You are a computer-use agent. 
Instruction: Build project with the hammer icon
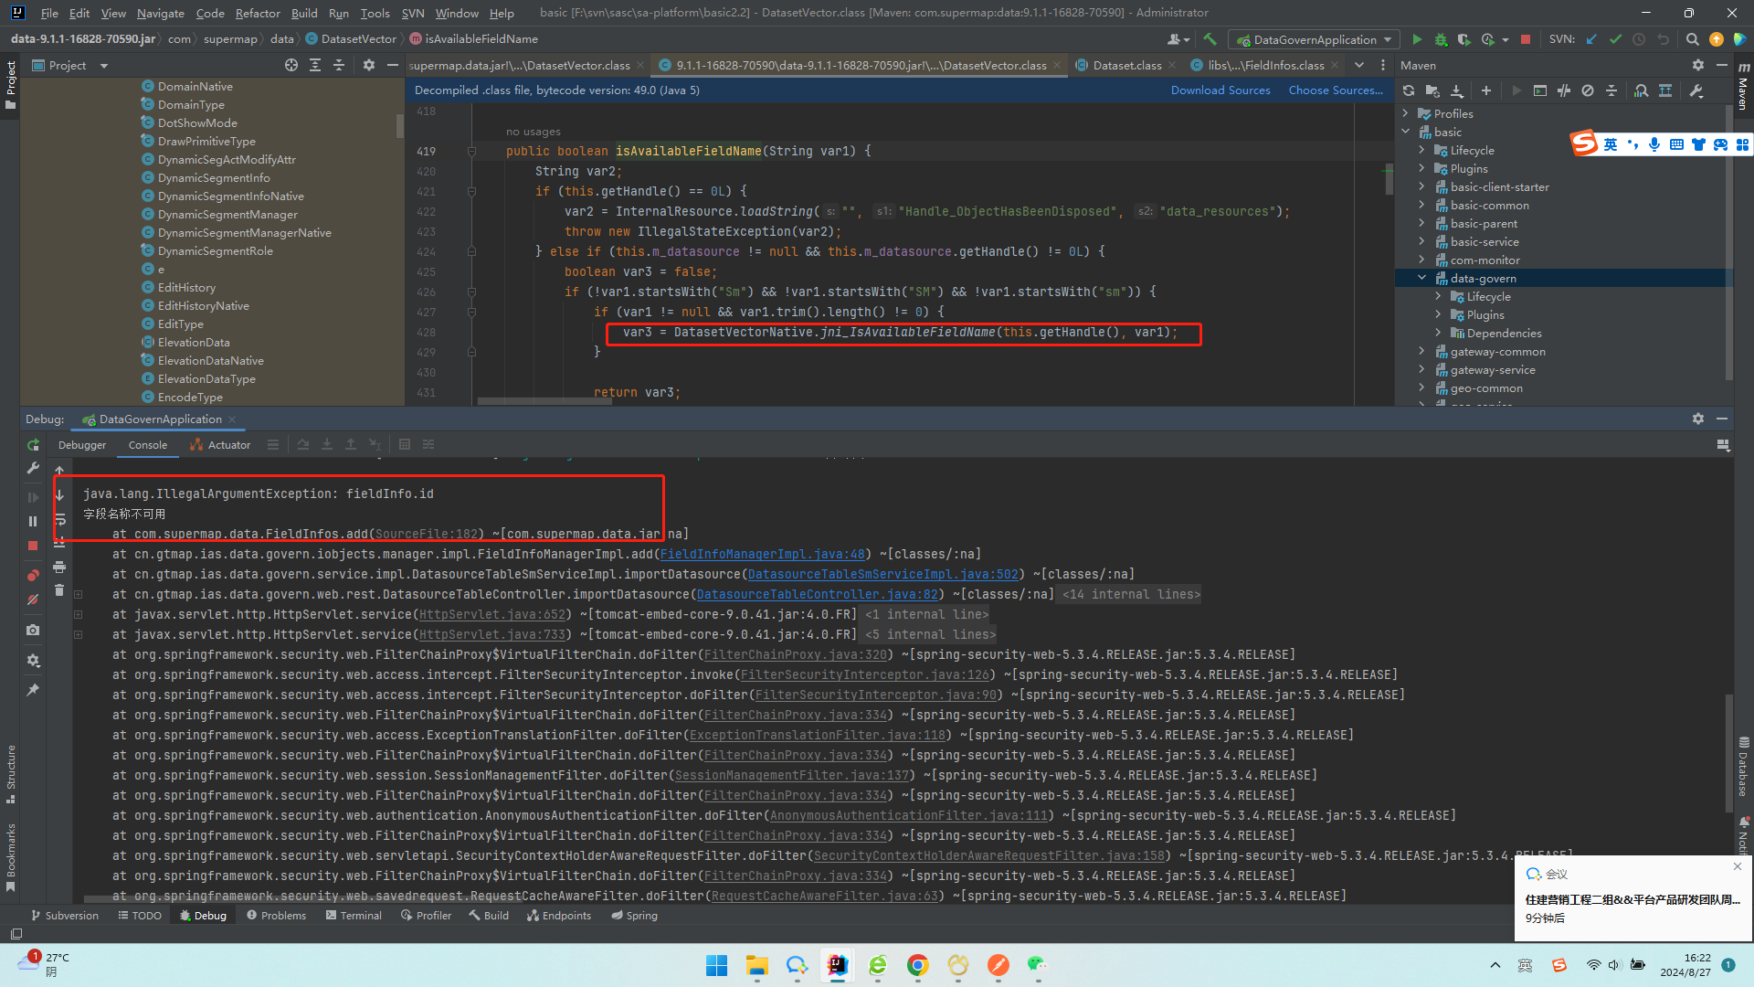(1210, 39)
